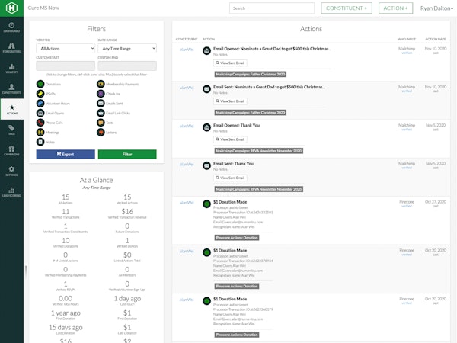Open the All Actions verified dropdown
The height and width of the screenshot is (343, 457).
tap(66, 49)
